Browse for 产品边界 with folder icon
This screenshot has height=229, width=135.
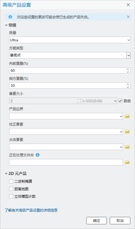tap(127, 116)
